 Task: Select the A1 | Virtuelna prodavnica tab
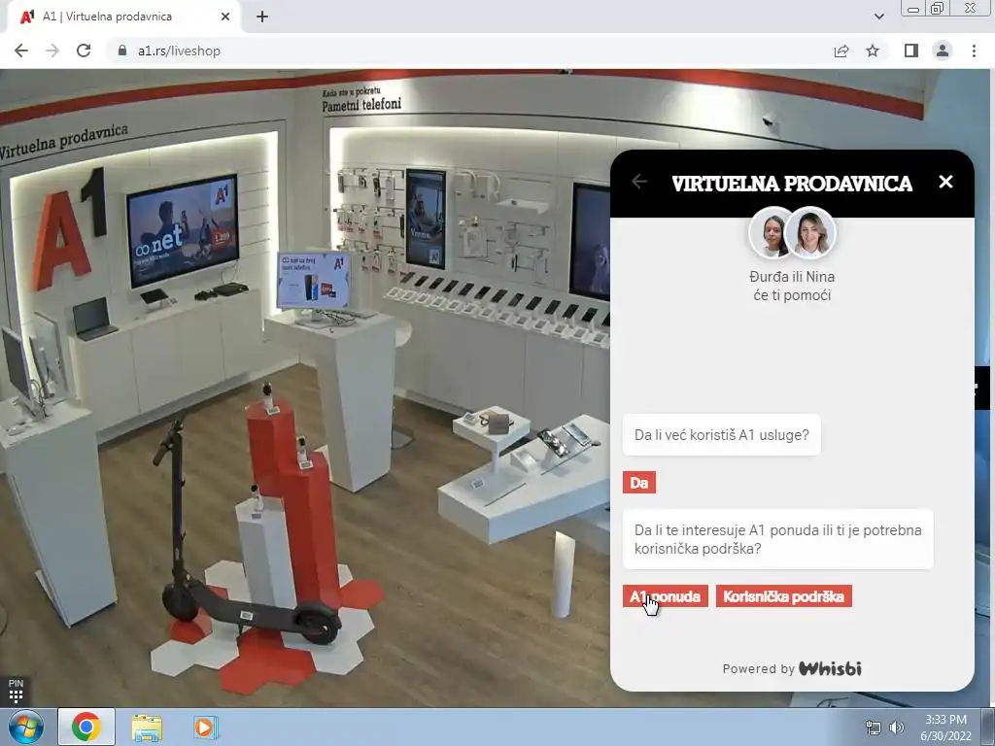point(123,17)
